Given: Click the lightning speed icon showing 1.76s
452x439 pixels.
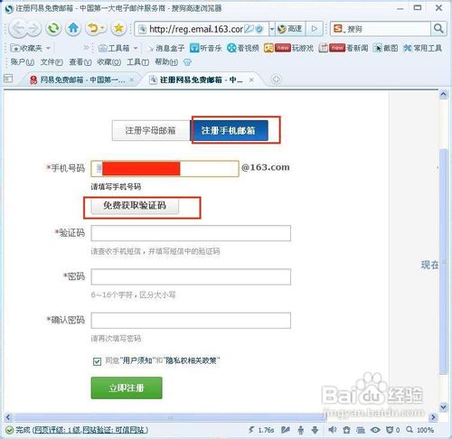Looking at the screenshot, I should pyautogui.click(x=261, y=430).
